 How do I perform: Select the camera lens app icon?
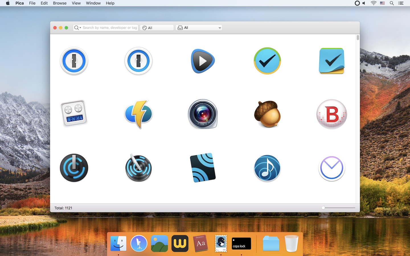pyautogui.click(x=203, y=114)
